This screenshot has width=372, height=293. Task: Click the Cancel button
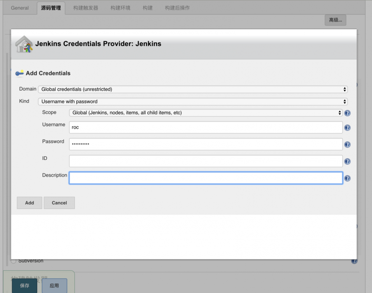(x=59, y=203)
